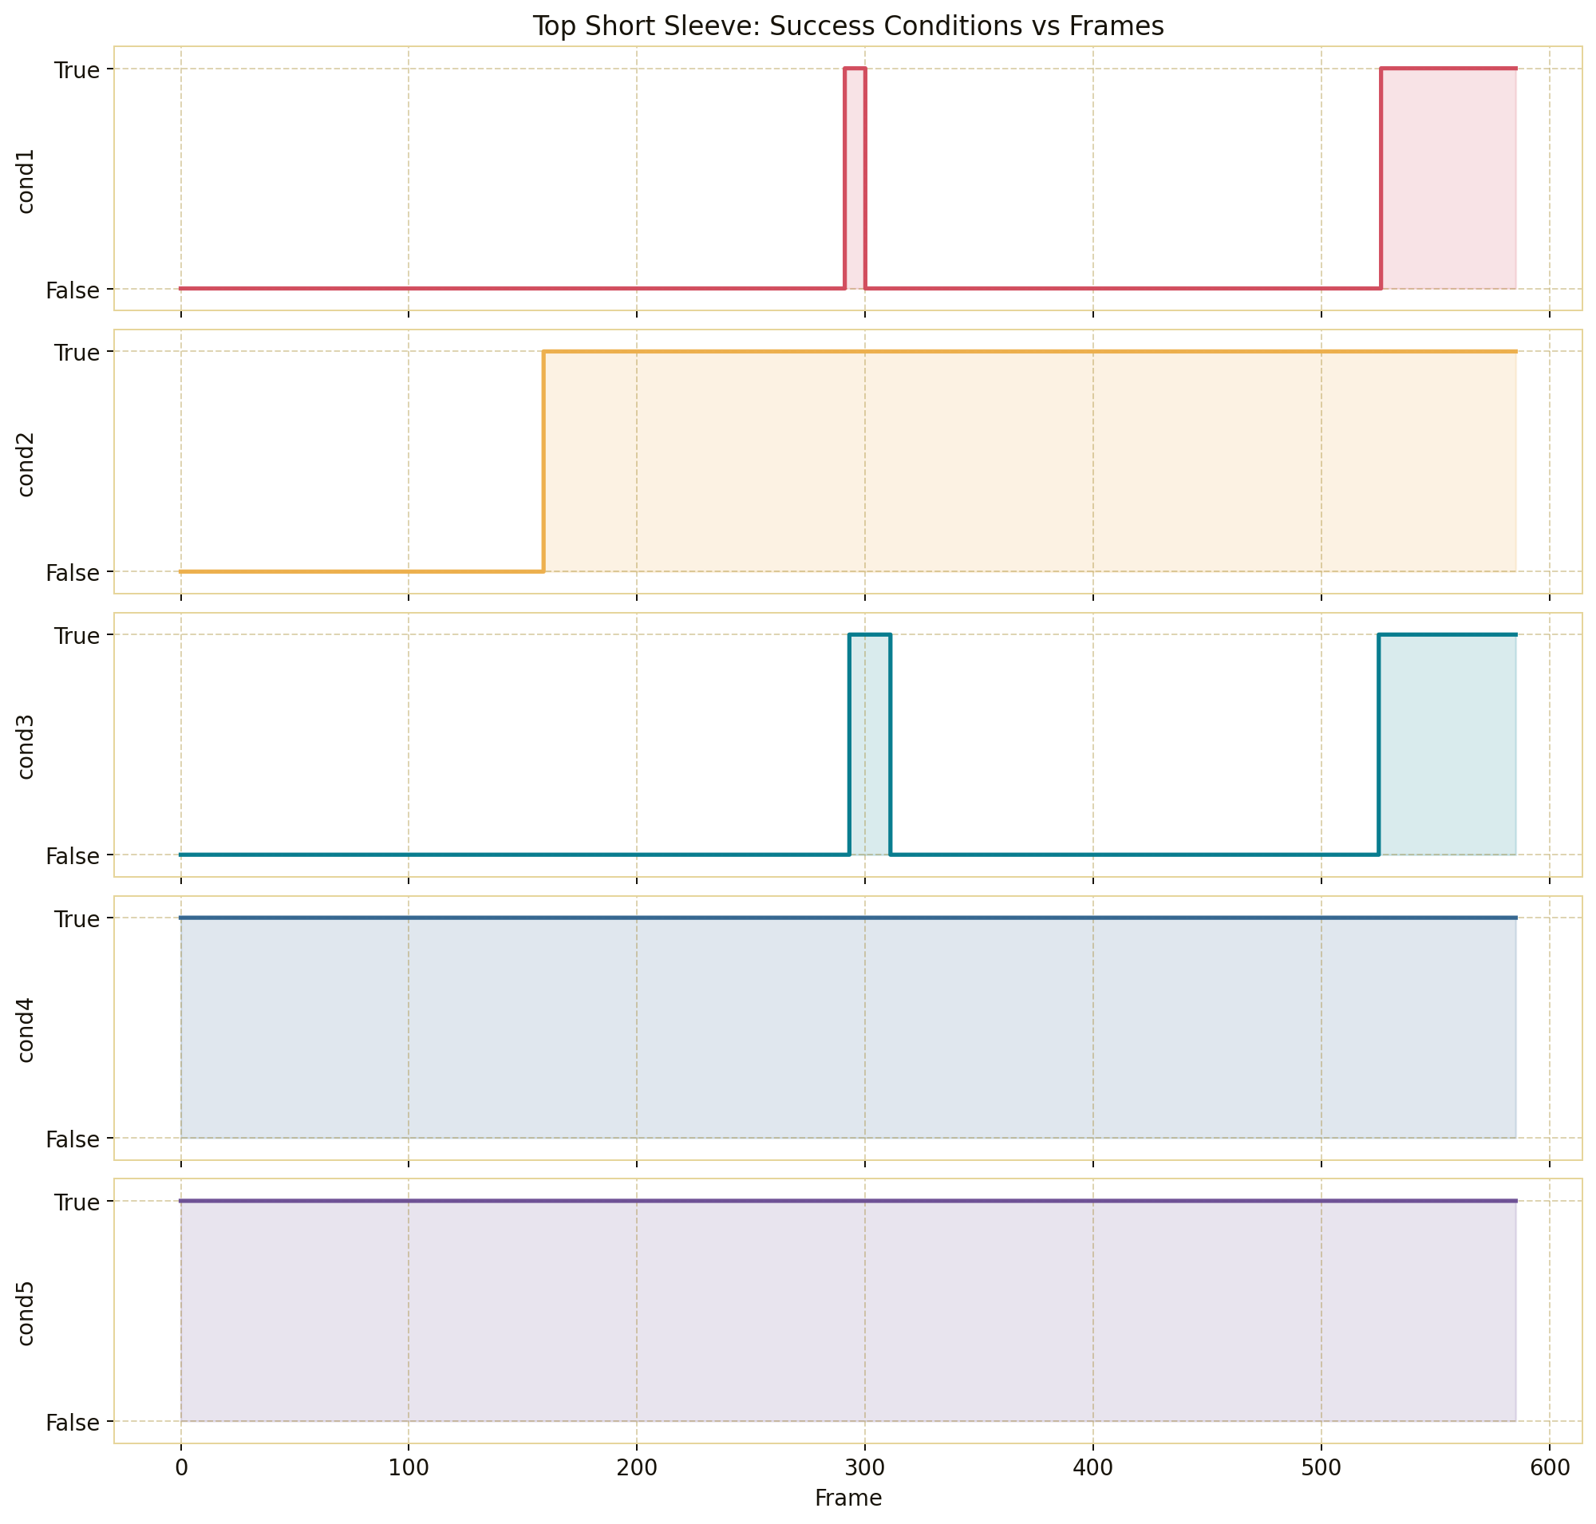Viewport: 1596px width, 1524px height.
Task: Click the Frame x-axis label
Action: [847, 1497]
